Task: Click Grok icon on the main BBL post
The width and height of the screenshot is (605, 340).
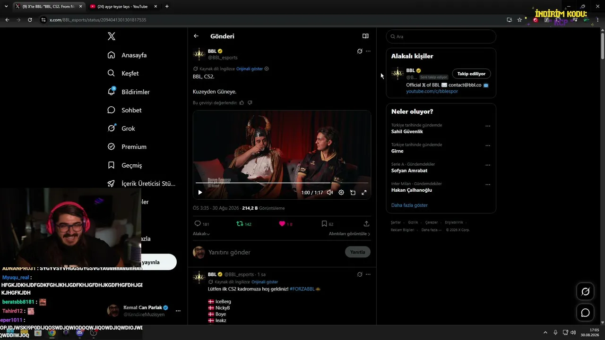Action: (x=360, y=51)
